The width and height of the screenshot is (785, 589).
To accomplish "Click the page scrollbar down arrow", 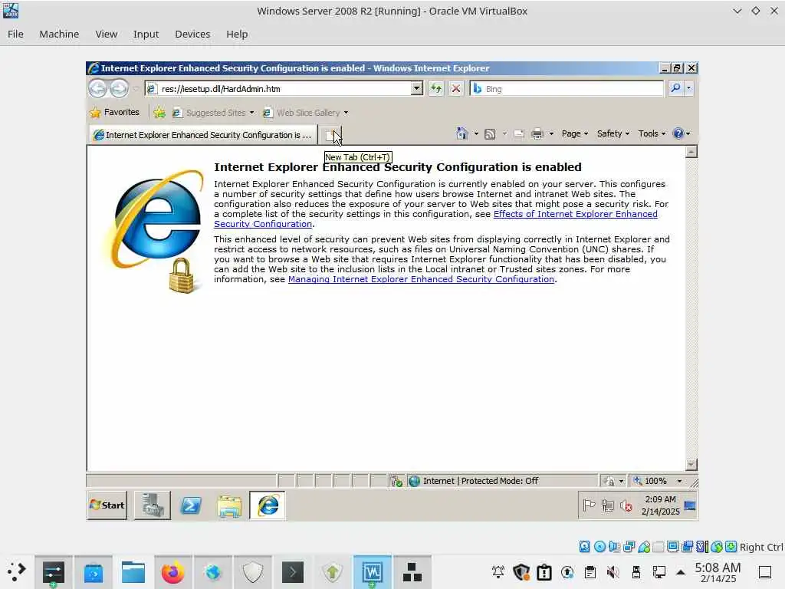I will (691, 465).
